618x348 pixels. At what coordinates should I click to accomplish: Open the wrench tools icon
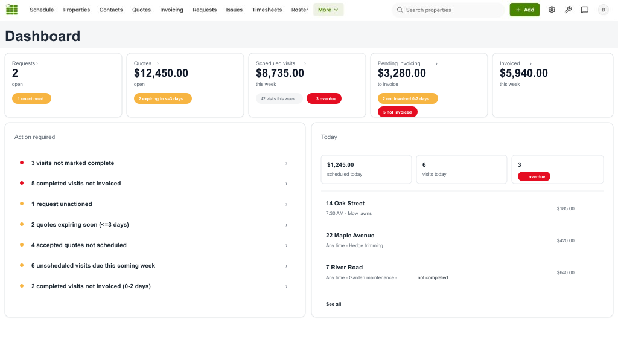click(x=569, y=10)
